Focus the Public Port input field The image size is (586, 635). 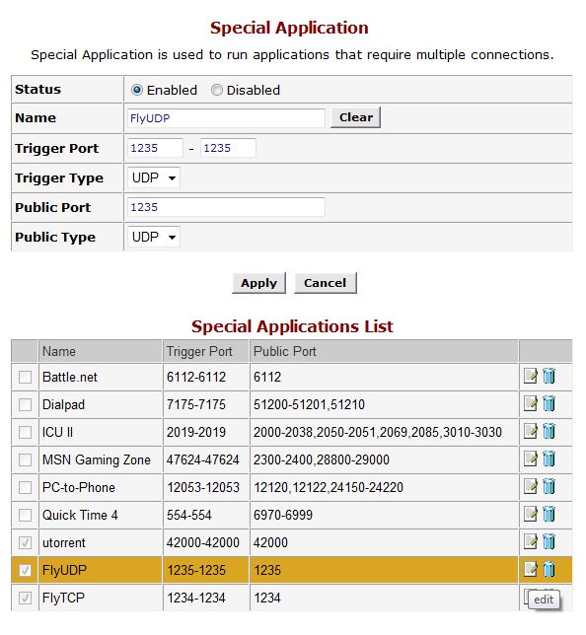point(226,207)
